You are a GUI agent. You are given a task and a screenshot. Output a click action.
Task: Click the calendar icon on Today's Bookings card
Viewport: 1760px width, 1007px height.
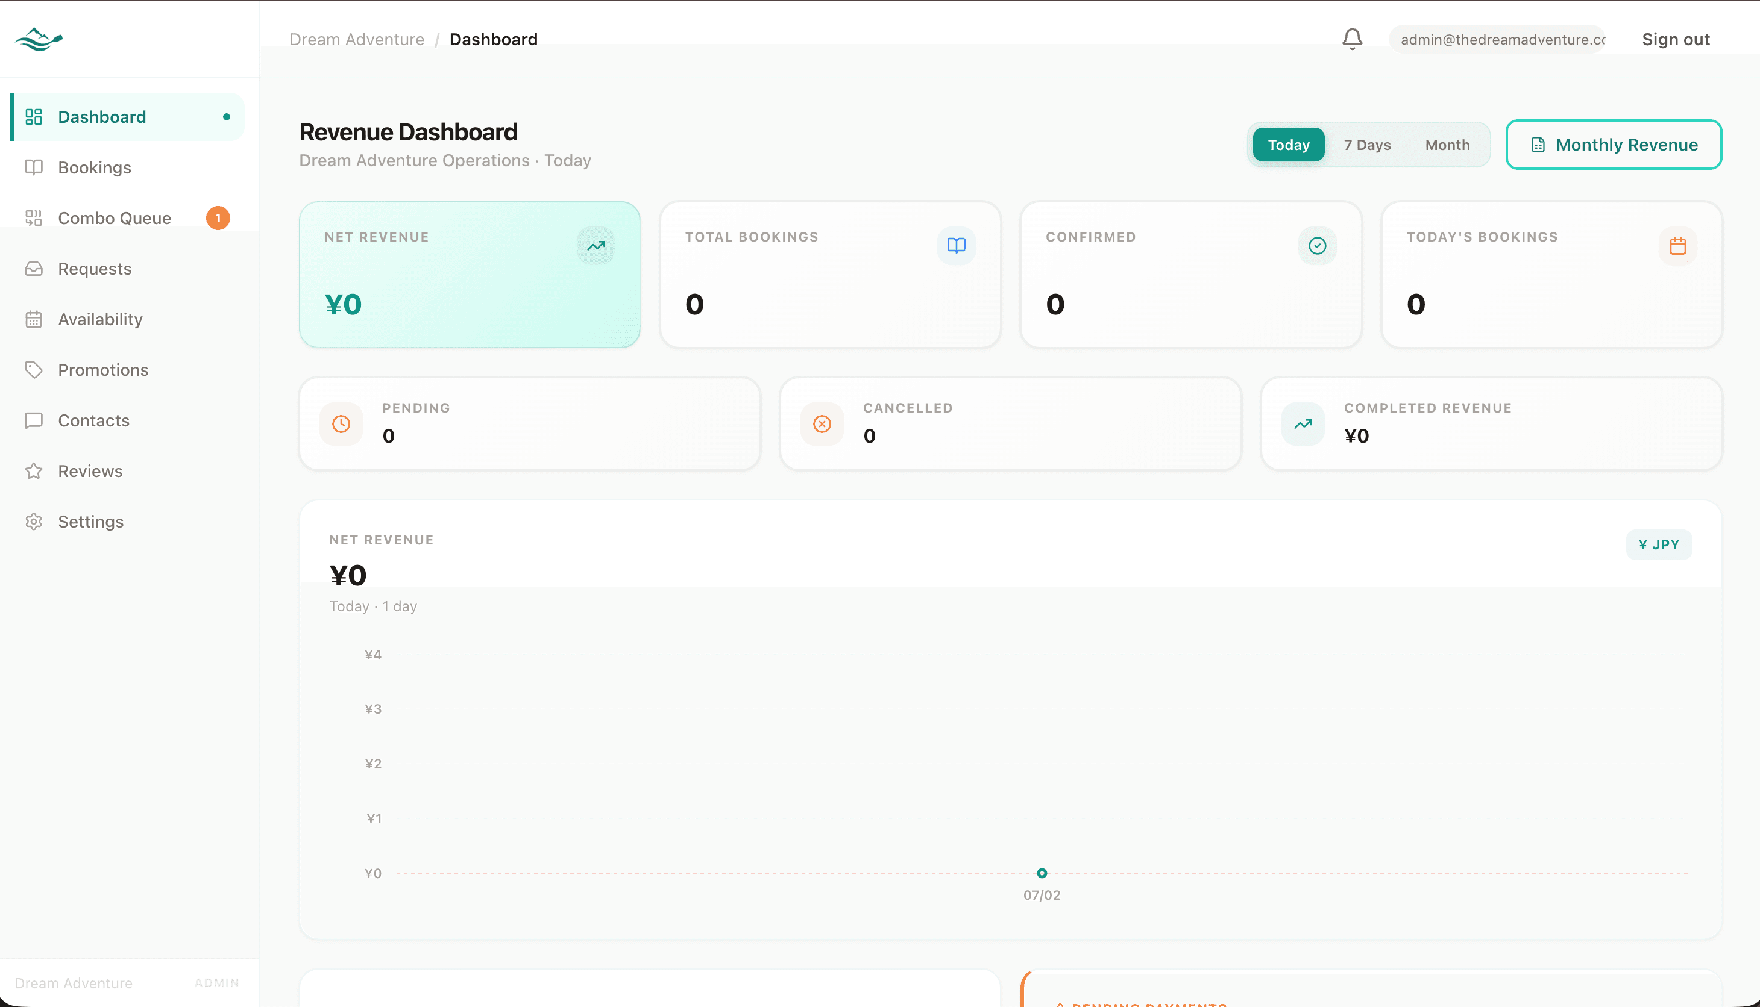tap(1677, 246)
